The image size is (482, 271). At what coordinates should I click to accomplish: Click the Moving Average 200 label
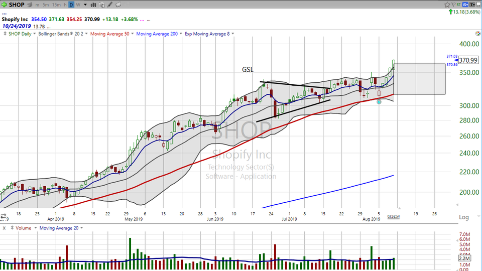157,34
